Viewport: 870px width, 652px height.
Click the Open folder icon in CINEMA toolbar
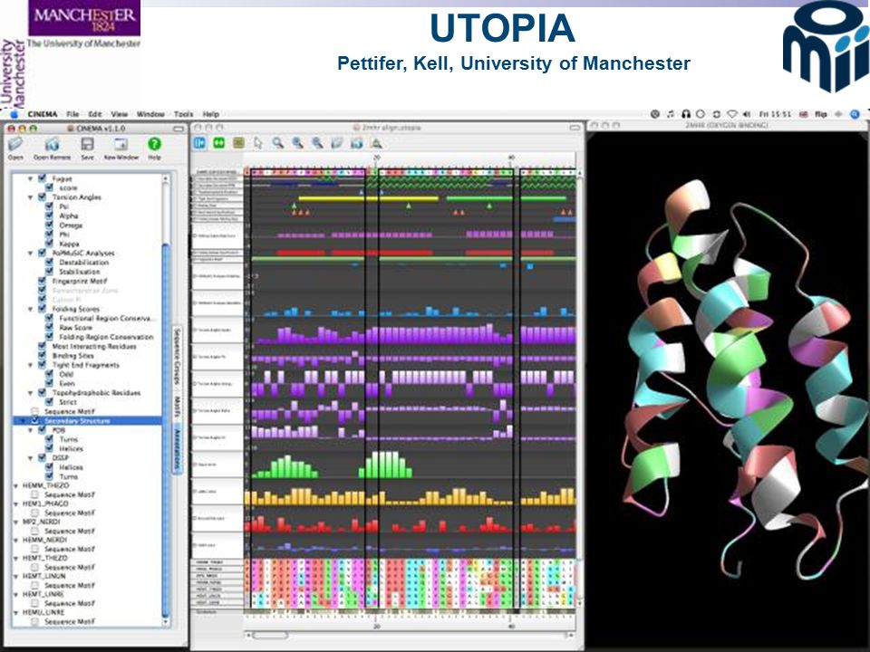15,144
